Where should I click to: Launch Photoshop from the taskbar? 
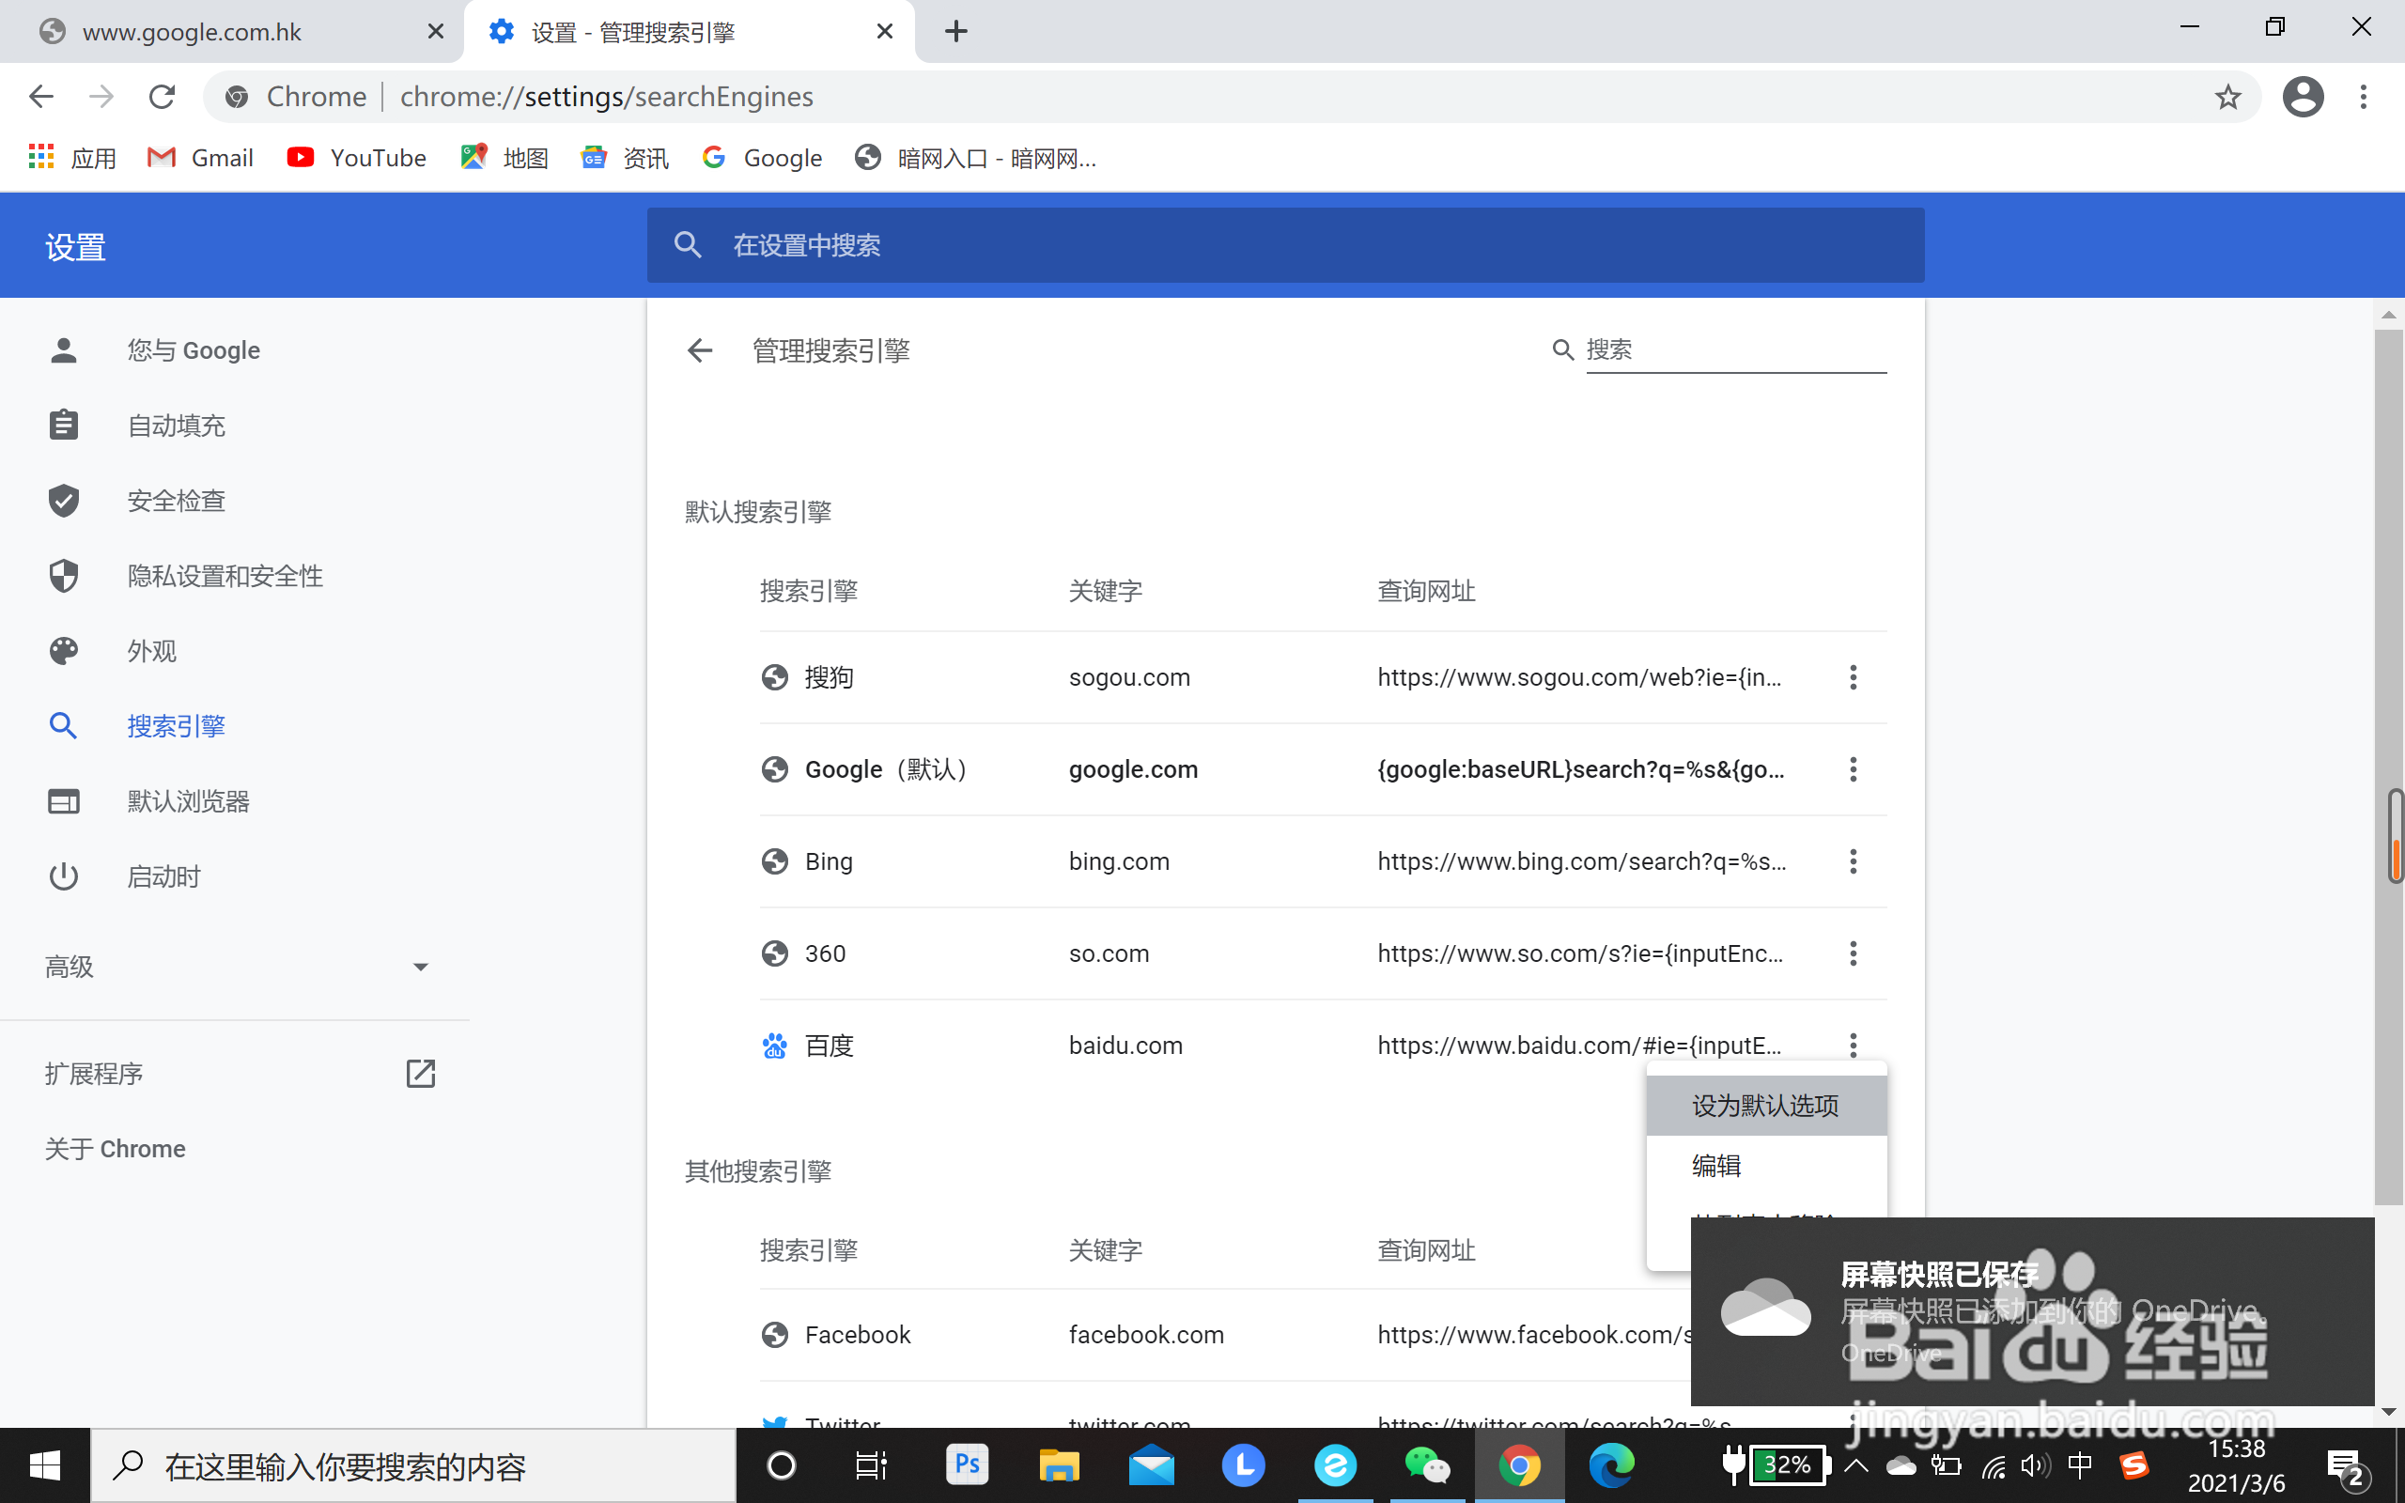pyautogui.click(x=966, y=1465)
